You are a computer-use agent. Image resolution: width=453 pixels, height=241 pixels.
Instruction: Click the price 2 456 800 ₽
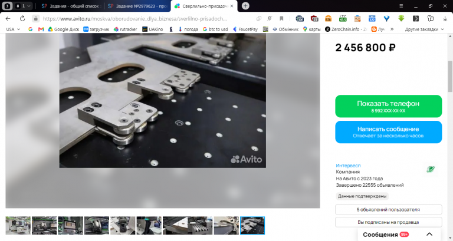365,48
